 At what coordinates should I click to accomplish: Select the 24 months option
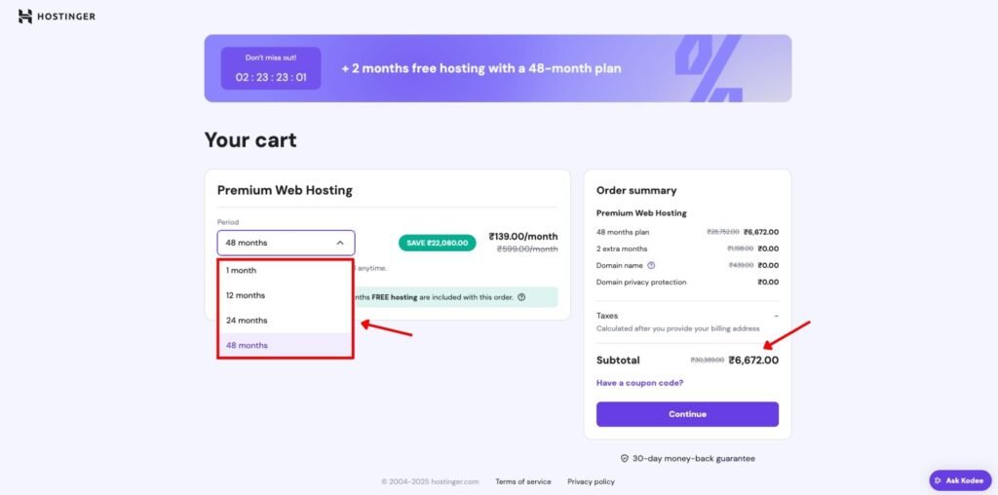(286, 320)
